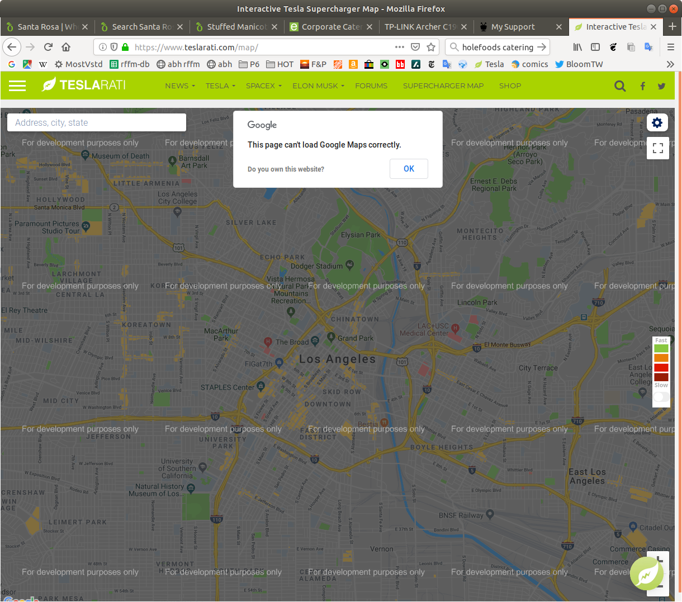682x602 pixels.
Task: Switch to the Search Santa Ro tab
Action: click(142, 26)
